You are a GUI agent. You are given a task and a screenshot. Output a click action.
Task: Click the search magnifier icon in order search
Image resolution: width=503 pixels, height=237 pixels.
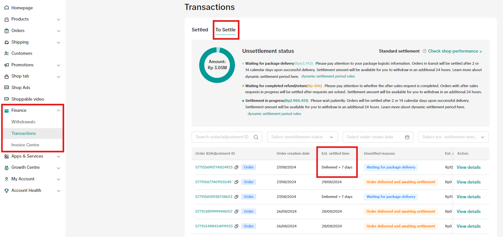pos(256,137)
